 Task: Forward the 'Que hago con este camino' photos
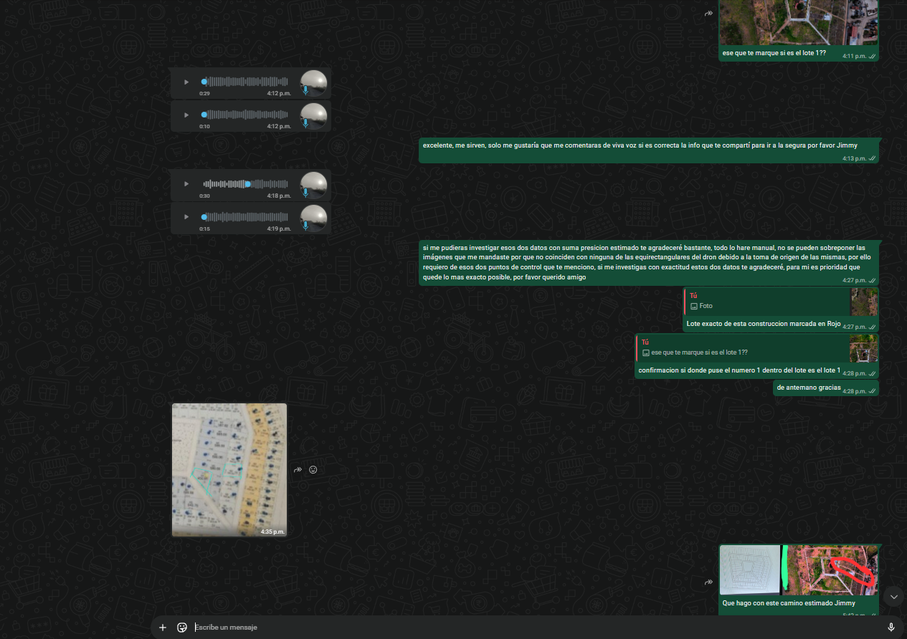[x=709, y=582]
